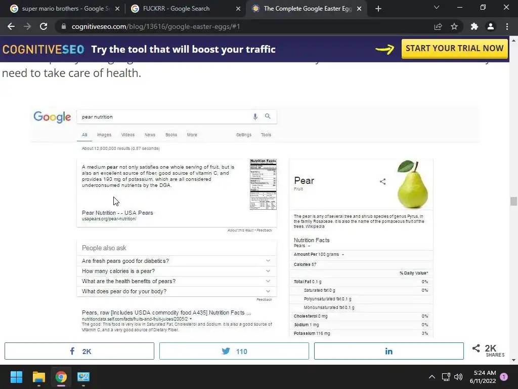Image resolution: width=518 pixels, height=389 pixels.
Task: Bookmark this page with the star
Action: 454,26
